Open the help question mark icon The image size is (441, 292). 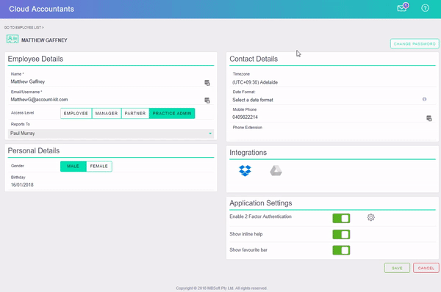425,8
